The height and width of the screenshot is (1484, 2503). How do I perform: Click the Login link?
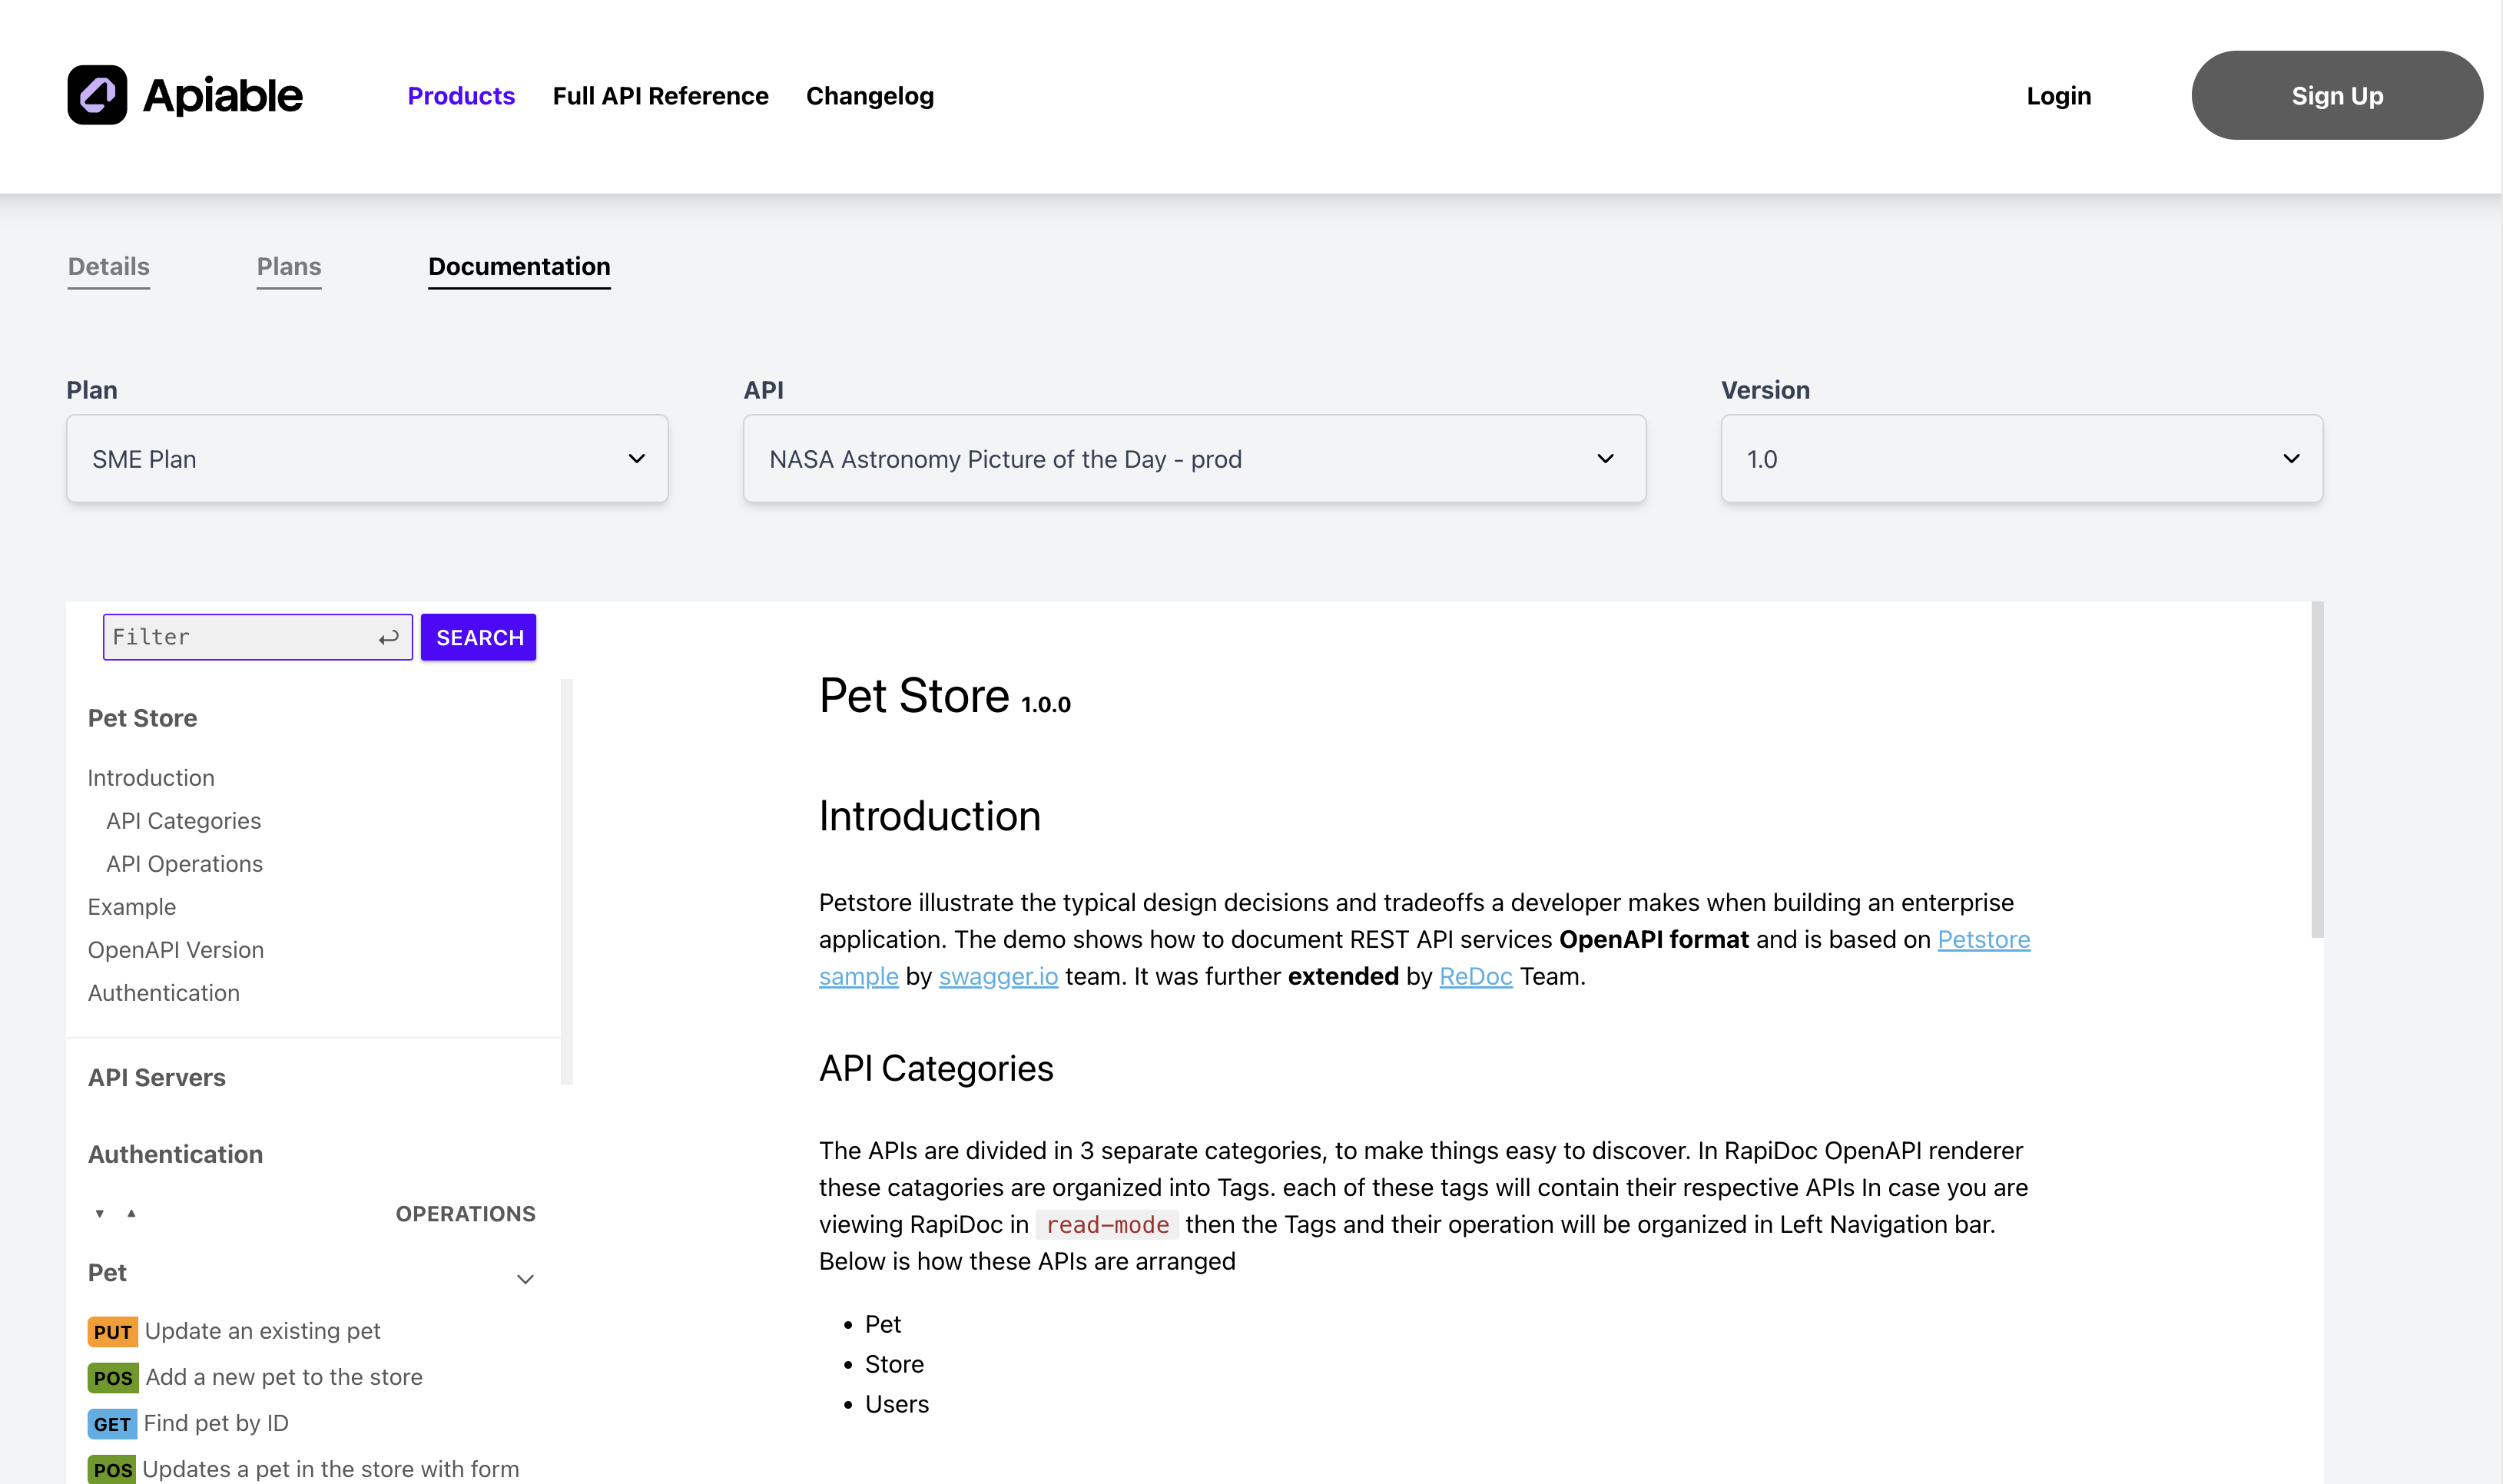(2058, 95)
